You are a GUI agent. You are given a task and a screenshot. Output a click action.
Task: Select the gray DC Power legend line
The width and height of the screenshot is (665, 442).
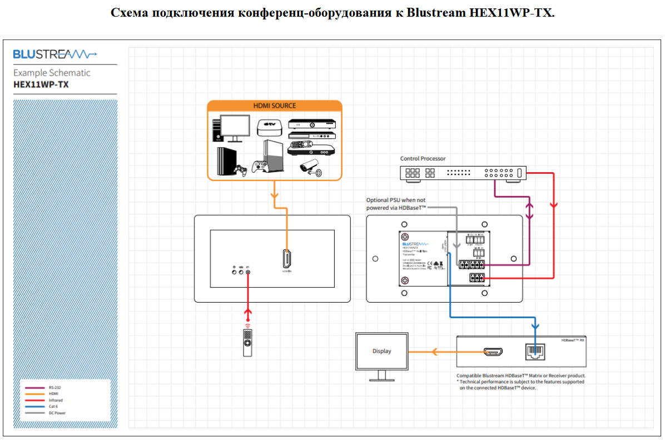tap(35, 413)
